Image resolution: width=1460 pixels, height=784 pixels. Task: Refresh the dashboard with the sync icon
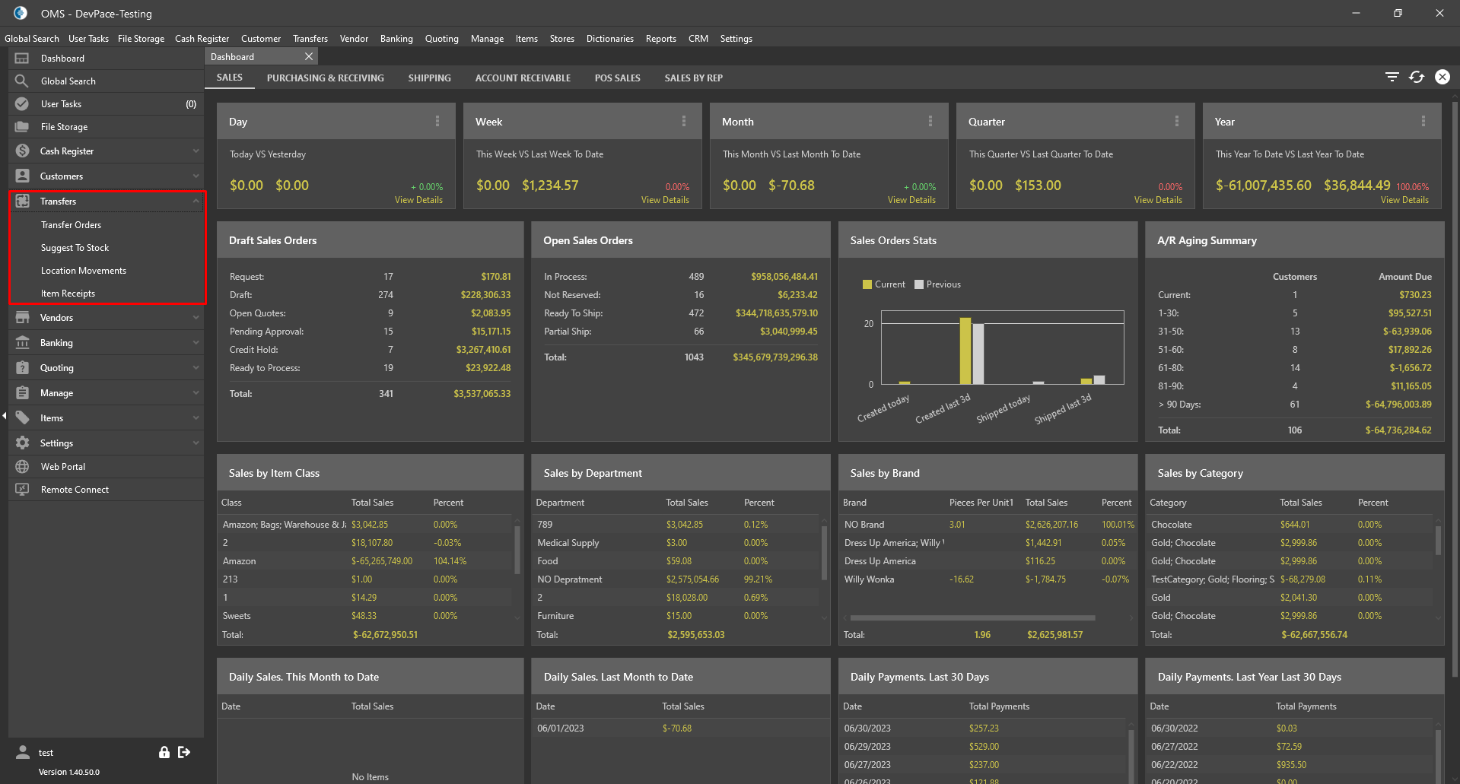[x=1417, y=77]
